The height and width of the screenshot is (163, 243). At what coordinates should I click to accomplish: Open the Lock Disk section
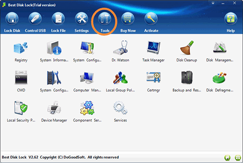point(12,23)
